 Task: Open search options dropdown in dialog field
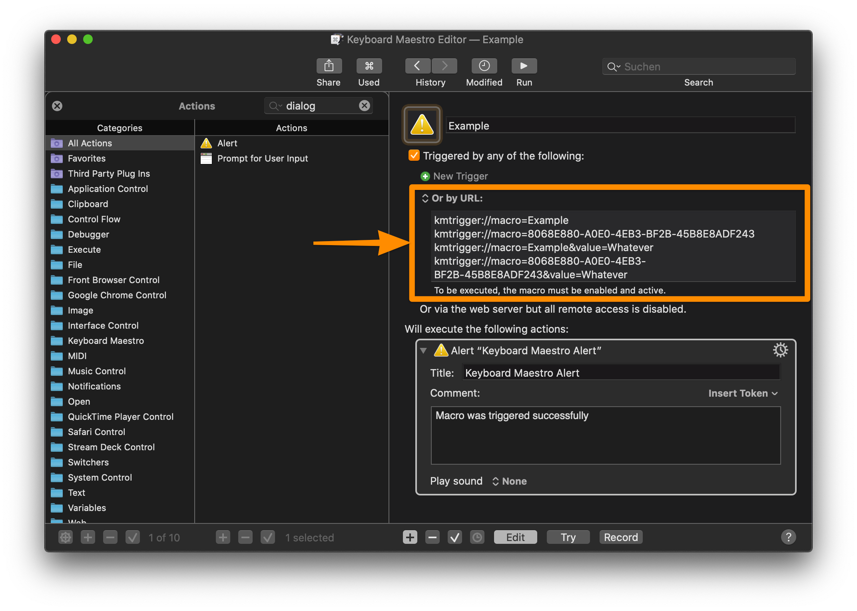[x=276, y=106]
